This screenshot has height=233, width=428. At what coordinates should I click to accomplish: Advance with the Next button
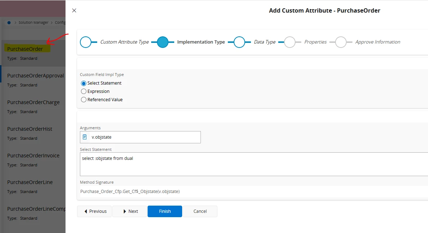click(x=130, y=211)
